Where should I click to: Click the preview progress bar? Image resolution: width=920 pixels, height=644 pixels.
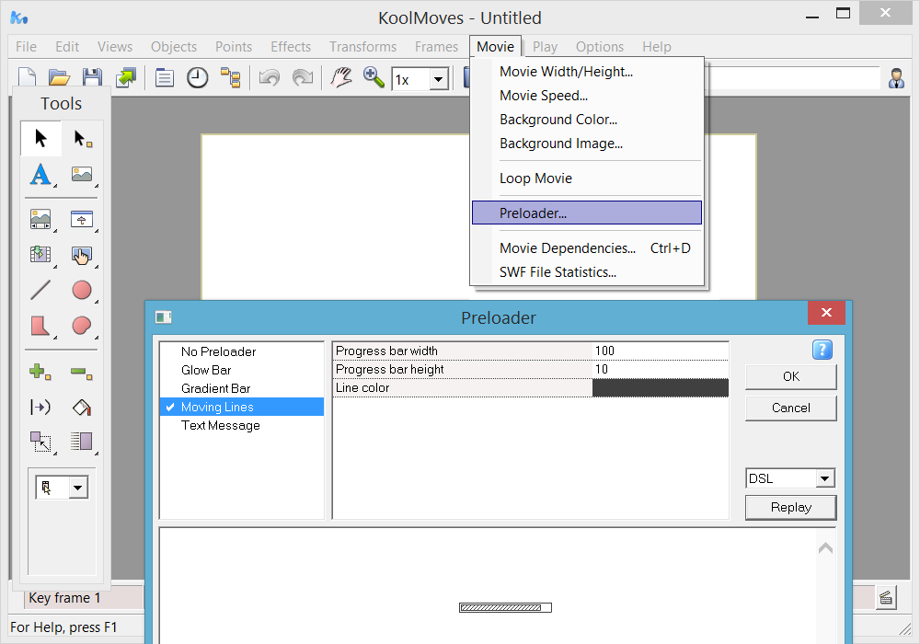(505, 607)
